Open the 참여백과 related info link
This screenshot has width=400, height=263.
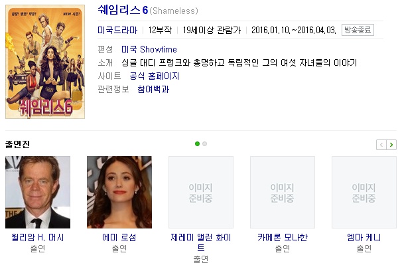(x=153, y=89)
